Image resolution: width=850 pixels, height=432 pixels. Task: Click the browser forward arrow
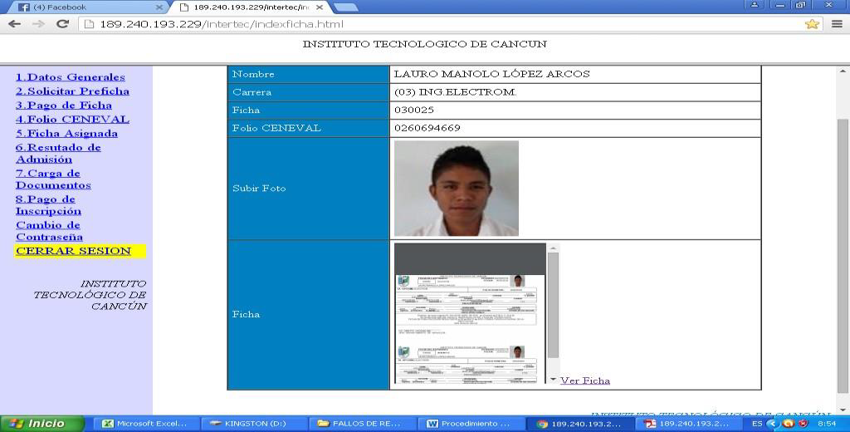click(38, 24)
